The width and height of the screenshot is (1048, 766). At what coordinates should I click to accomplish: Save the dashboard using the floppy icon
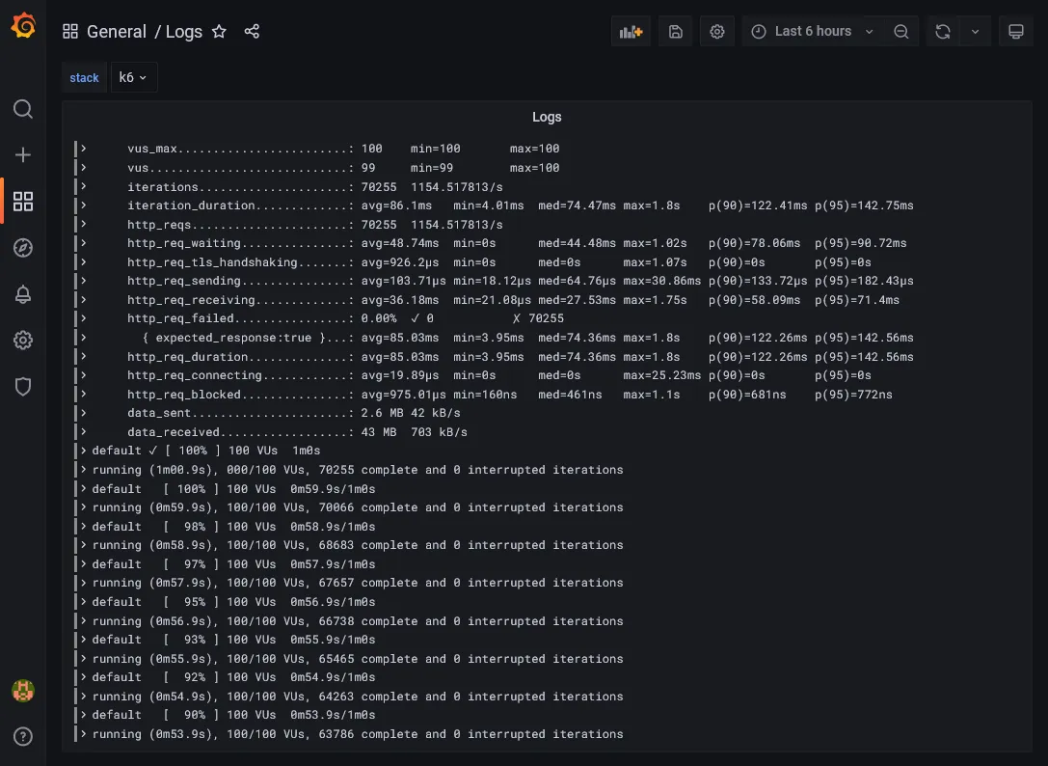click(x=675, y=31)
